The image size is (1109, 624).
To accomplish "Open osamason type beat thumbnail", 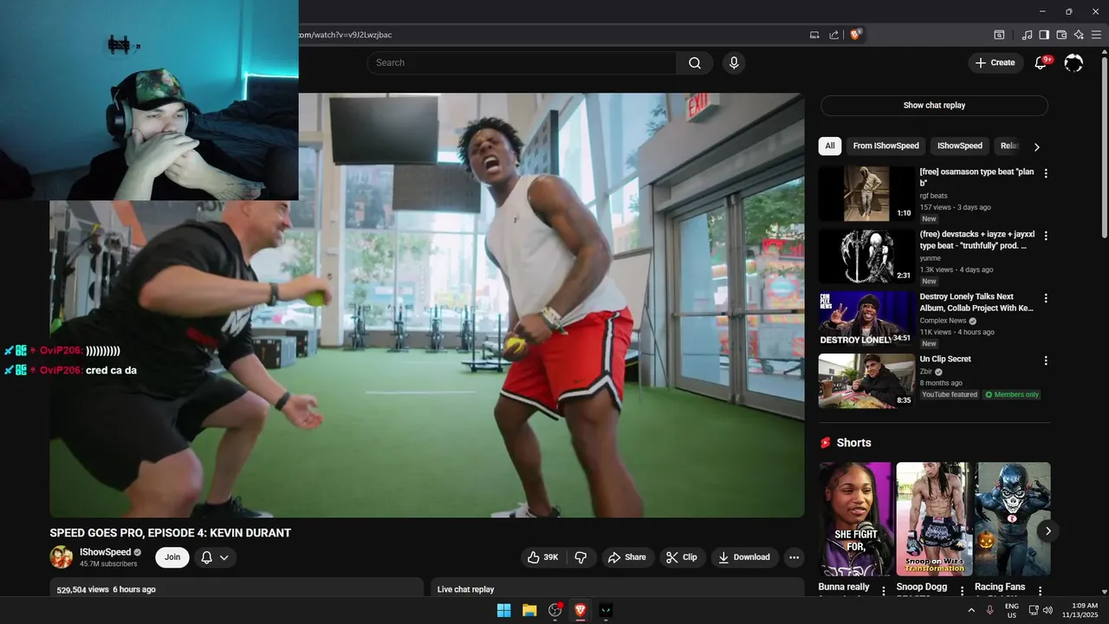I will click(866, 194).
